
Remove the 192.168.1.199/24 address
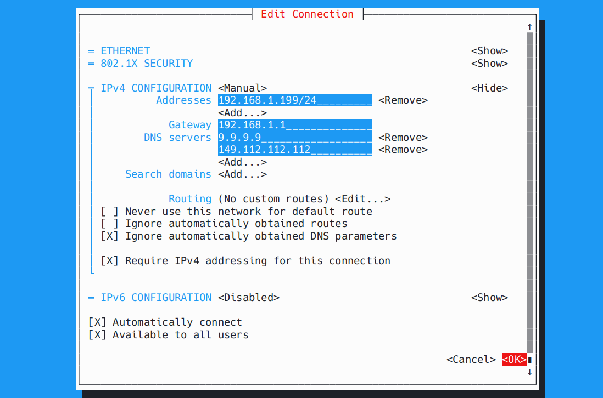tap(403, 100)
